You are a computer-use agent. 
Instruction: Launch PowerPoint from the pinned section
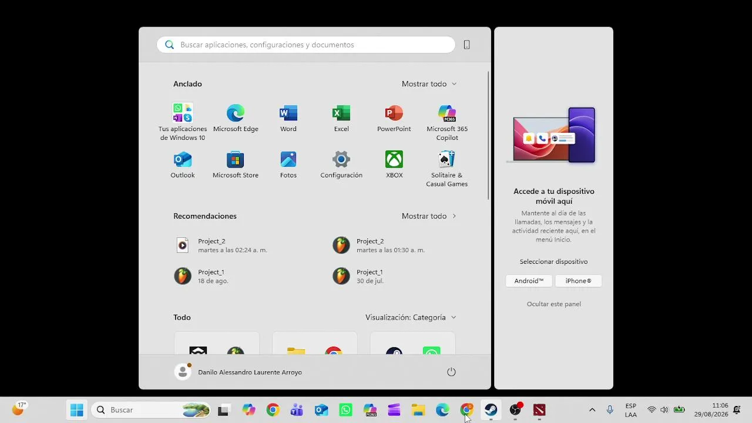tap(394, 118)
